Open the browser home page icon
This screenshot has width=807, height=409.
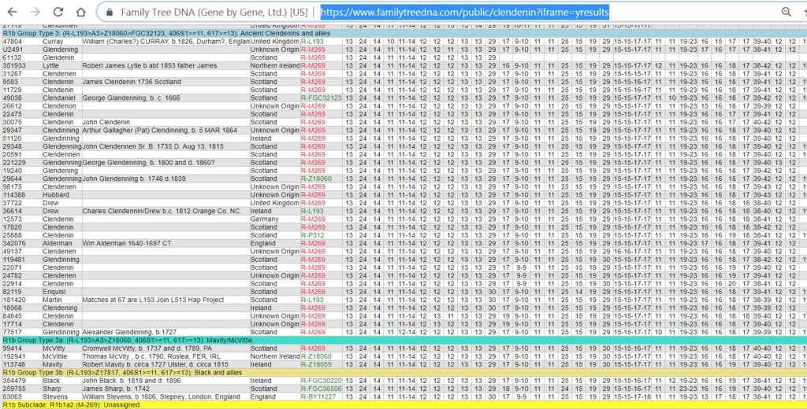point(81,12)
